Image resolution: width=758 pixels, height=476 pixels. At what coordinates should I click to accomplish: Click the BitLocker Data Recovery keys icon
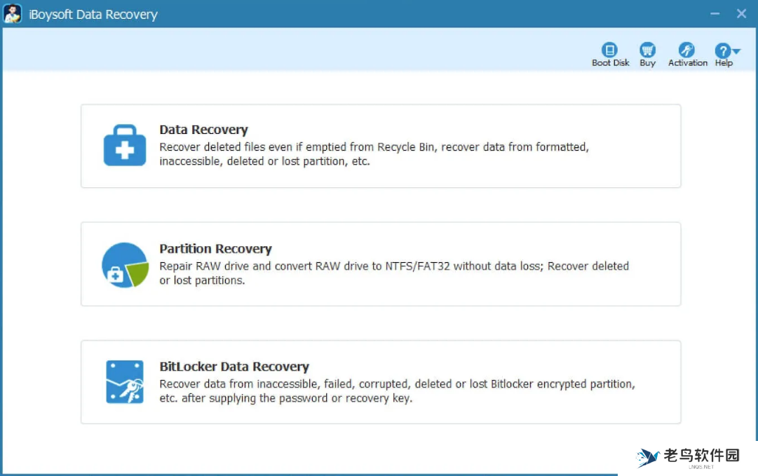[125, 382]
